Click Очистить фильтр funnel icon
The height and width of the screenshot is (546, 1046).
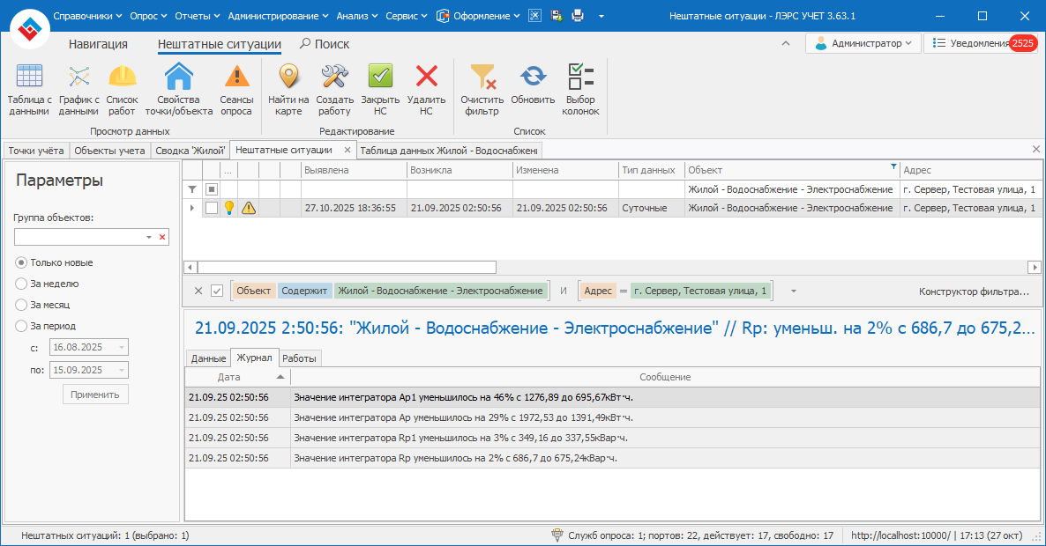click(x=482, y=90)
